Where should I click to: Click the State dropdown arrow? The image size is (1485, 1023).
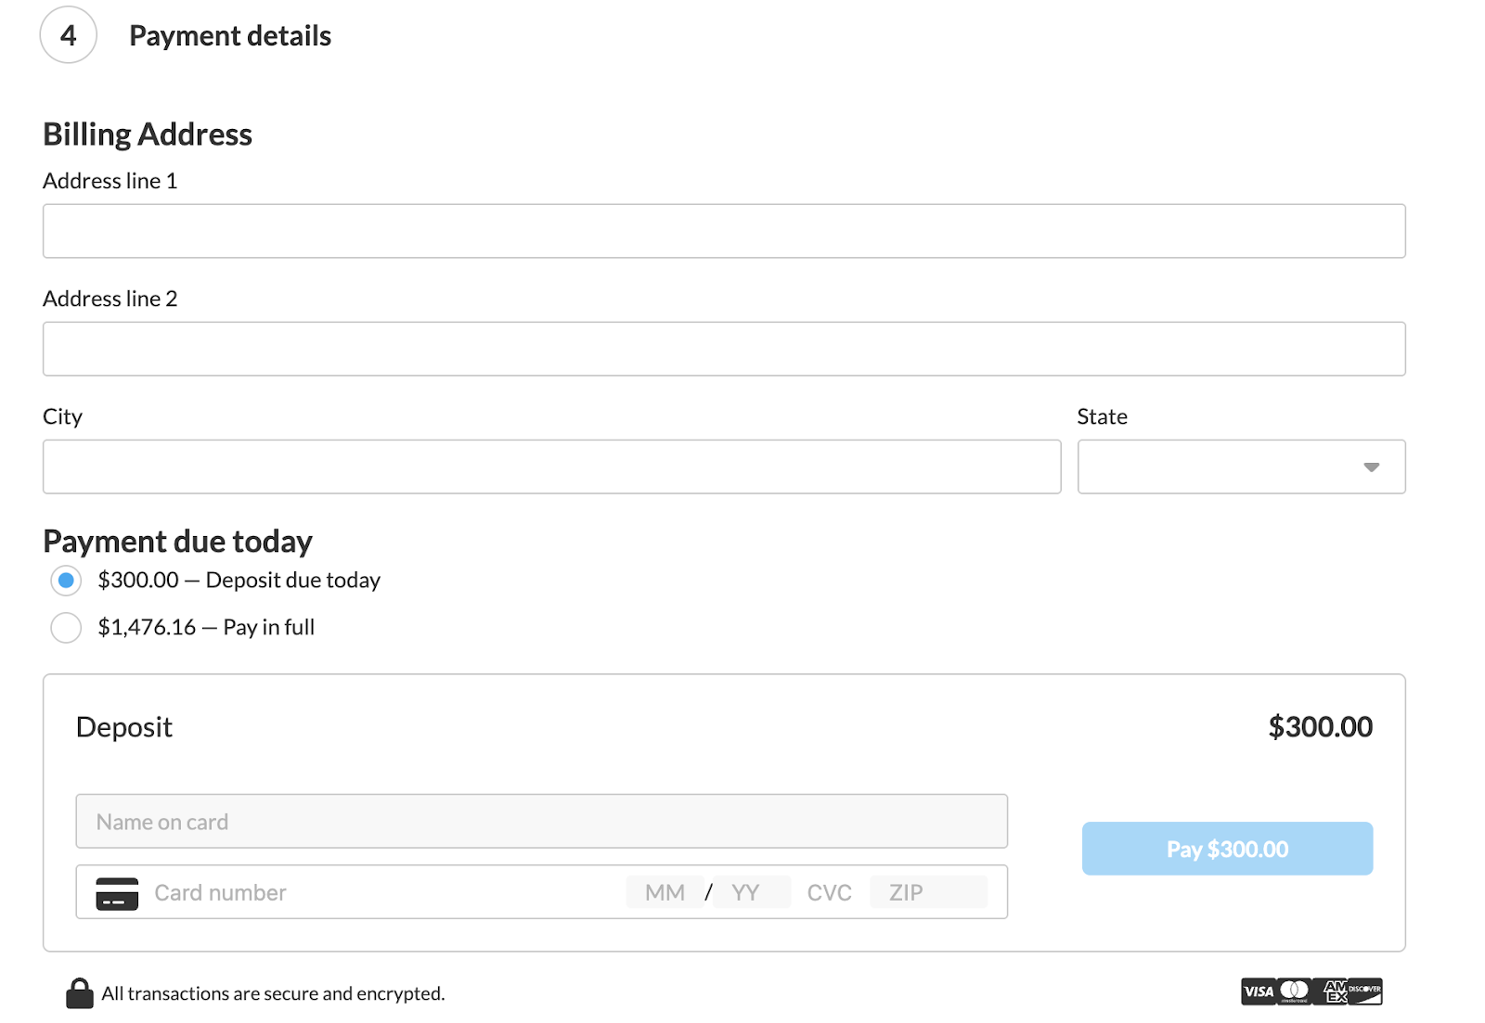1371,467
